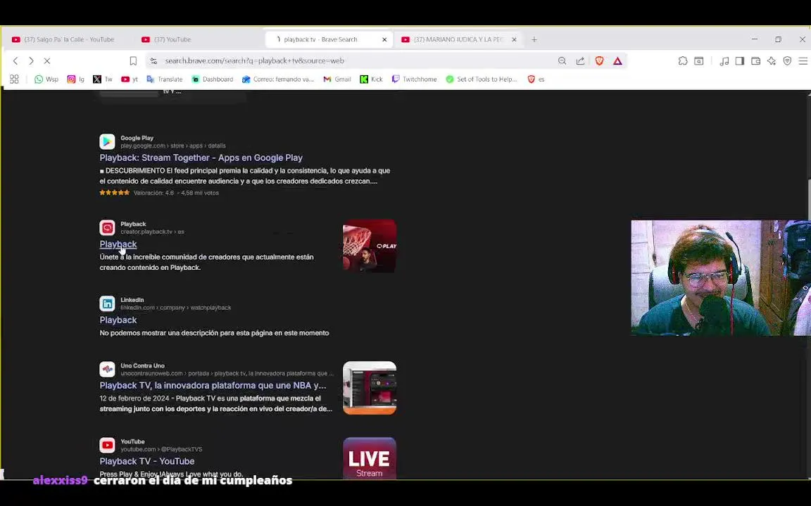Image resolution: width=811 pixels, height=506 pixels.
Task: Open the Correo fernando bookmark
Action: [x=278, y=79]
